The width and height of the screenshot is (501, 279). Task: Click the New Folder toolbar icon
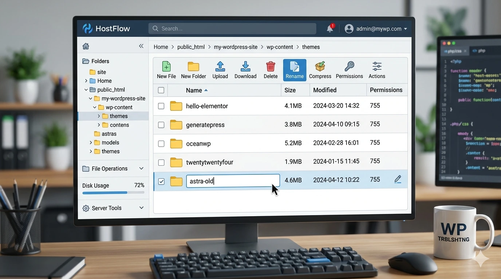click(x=193, y=66)
